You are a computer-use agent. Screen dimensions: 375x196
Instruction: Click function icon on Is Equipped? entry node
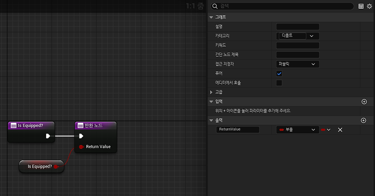[13, 125]
